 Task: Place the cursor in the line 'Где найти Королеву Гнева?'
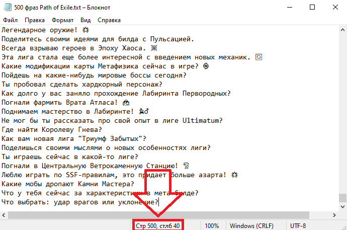52,129
